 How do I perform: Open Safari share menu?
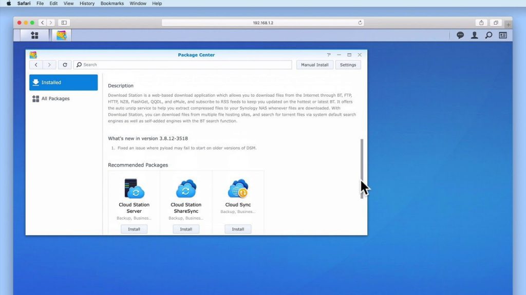tap(481, 23)
